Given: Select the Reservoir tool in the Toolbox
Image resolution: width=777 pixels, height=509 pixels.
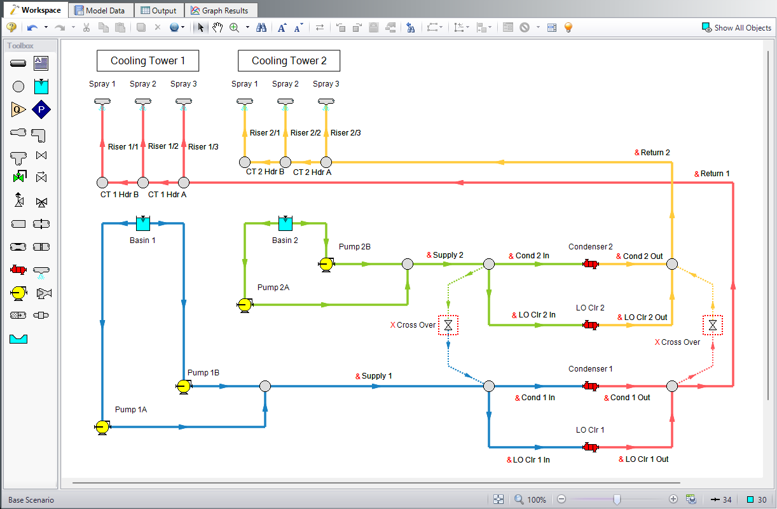Looking at the screenshot, I should click(41, 86).
